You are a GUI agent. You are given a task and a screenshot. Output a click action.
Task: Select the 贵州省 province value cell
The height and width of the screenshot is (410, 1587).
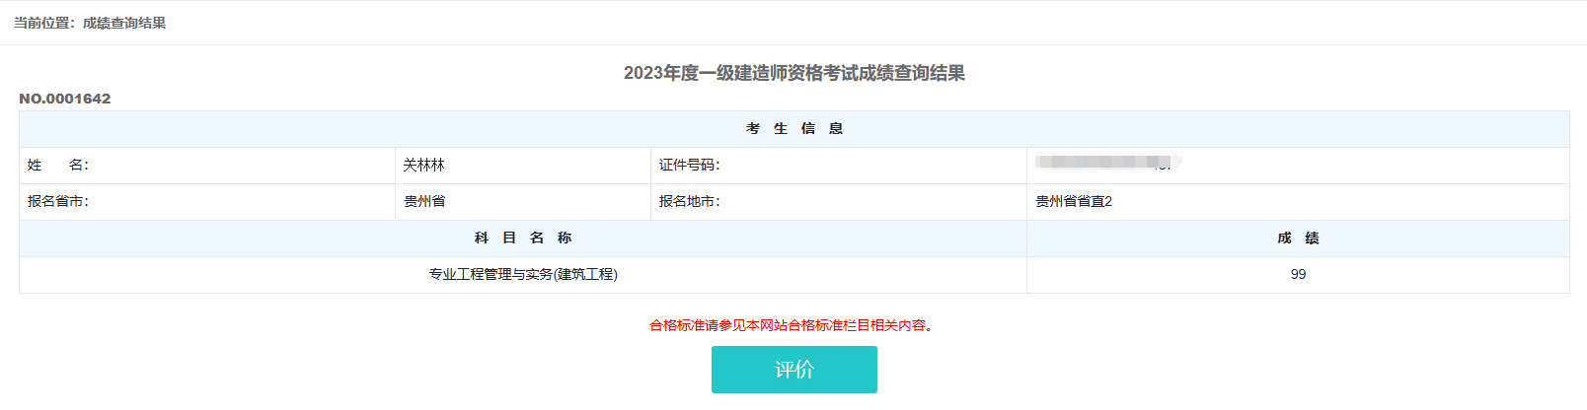pos(424,202)
